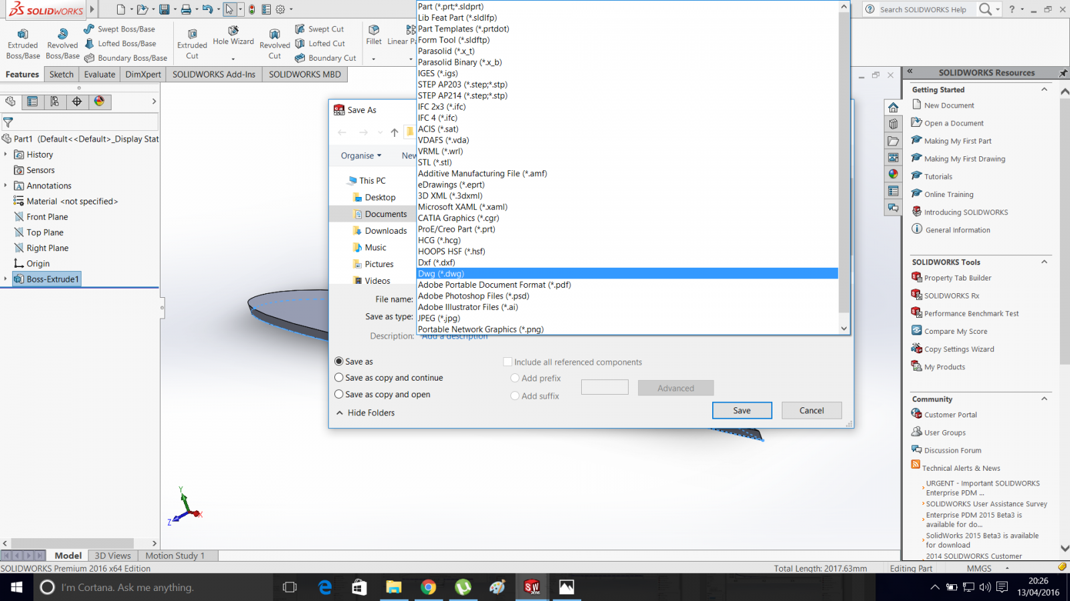The height and width of the screenshot is (601, 1070).
Task: Open the Organise dropdown in Save As
Action: 361,156
